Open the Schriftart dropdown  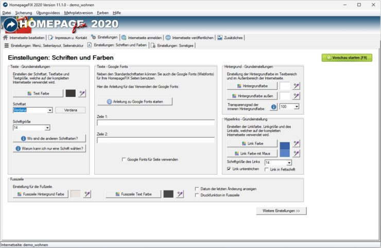[x=50, y=110]
